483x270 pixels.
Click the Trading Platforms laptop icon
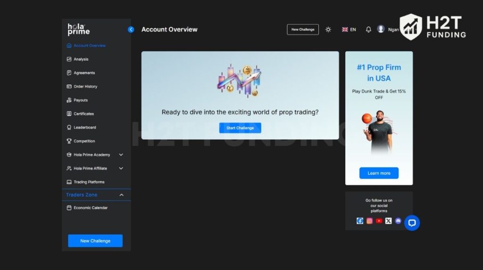(69, 182)
